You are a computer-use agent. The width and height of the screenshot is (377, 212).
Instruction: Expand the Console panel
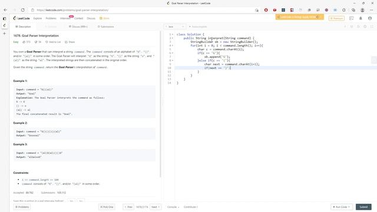(173, 207)
